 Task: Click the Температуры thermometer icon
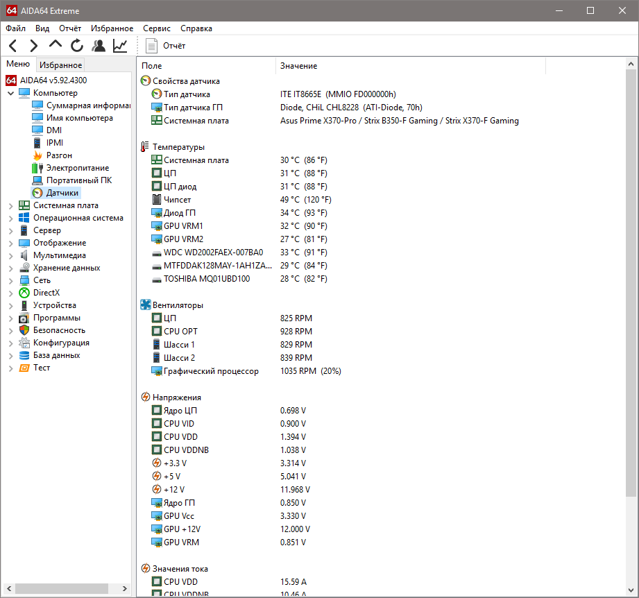click(145, 147)
